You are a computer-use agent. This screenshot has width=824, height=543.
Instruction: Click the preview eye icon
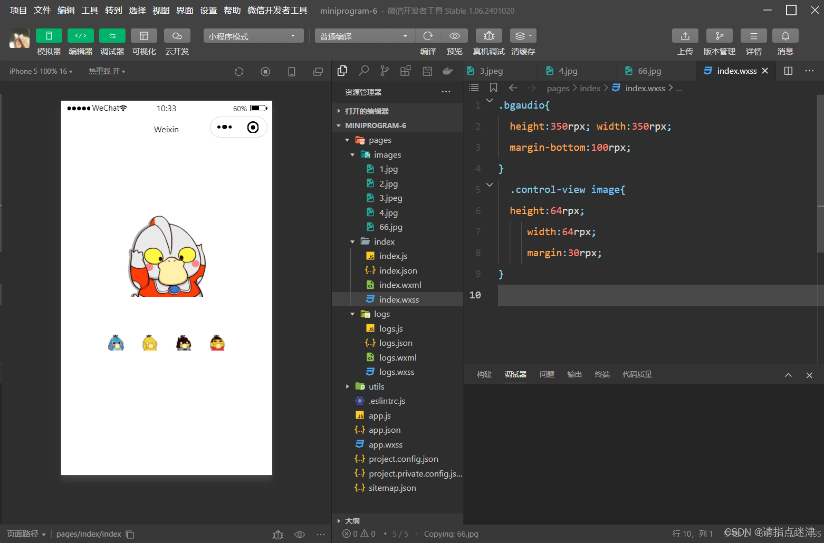(x=455, y=36)
